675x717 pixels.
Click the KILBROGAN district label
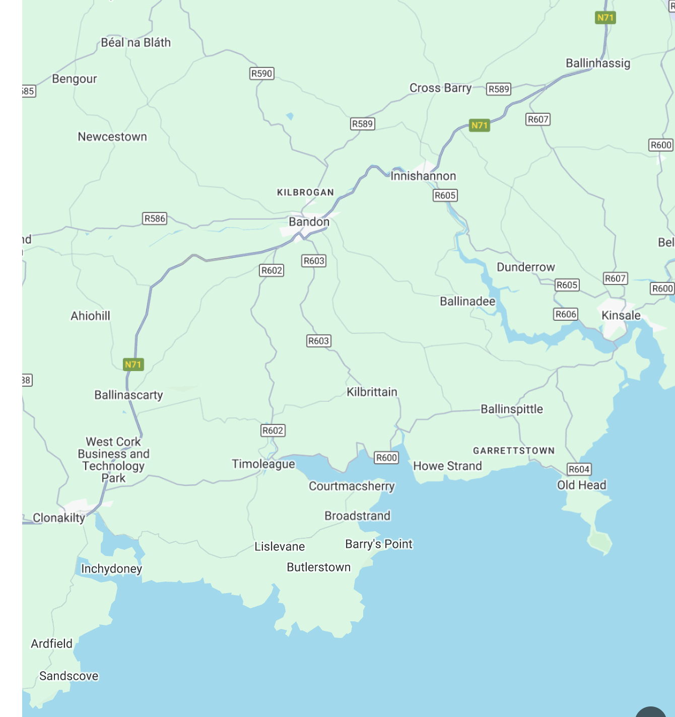[306, 192]
